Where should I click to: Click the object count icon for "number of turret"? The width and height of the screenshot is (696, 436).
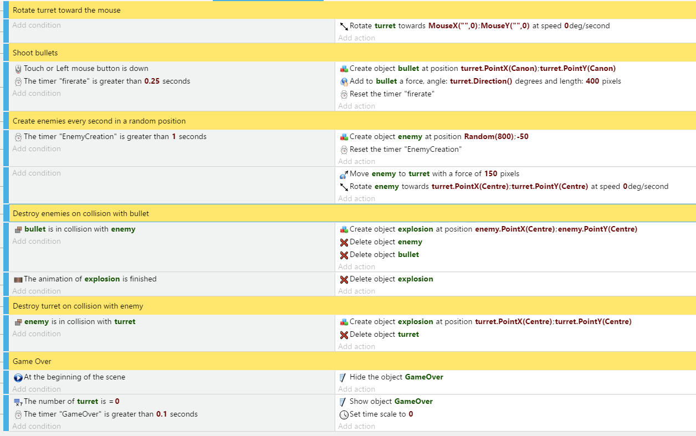tap(18, 402)
